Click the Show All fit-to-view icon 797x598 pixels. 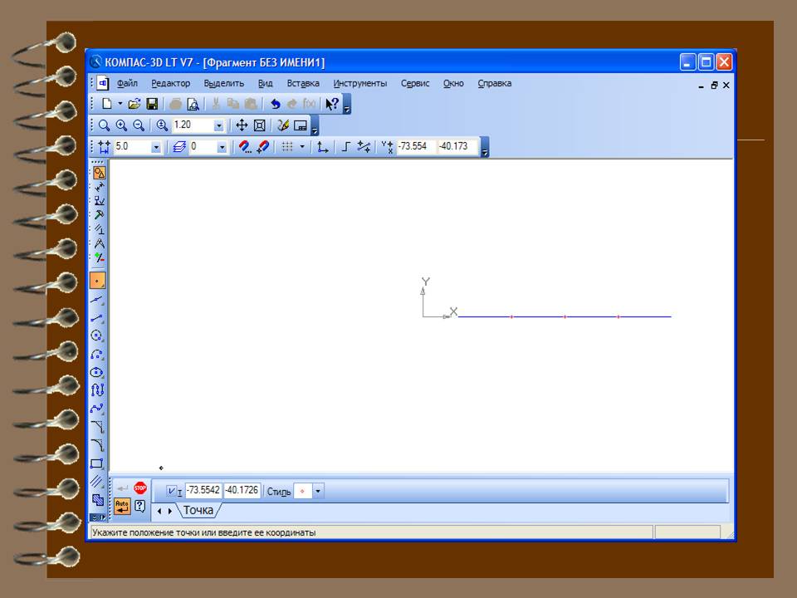click(259, 125)
